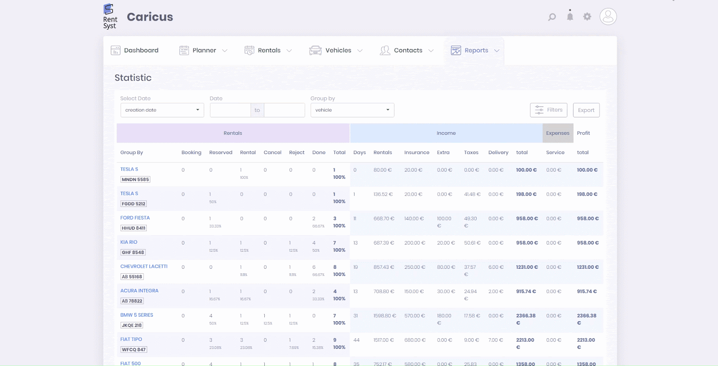Expand the Rentals menu chevron
The width and height of the screenshot is (718, 366).
tap(289, 51)
